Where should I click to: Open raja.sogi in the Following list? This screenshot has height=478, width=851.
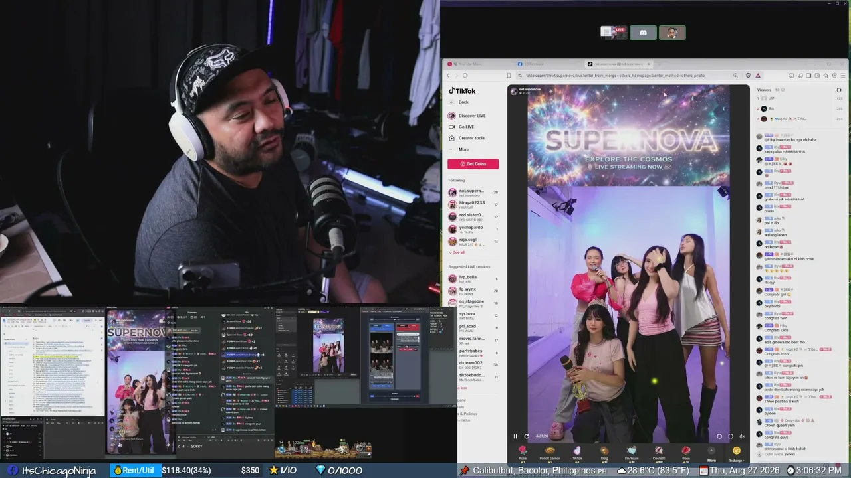(473, 242)
